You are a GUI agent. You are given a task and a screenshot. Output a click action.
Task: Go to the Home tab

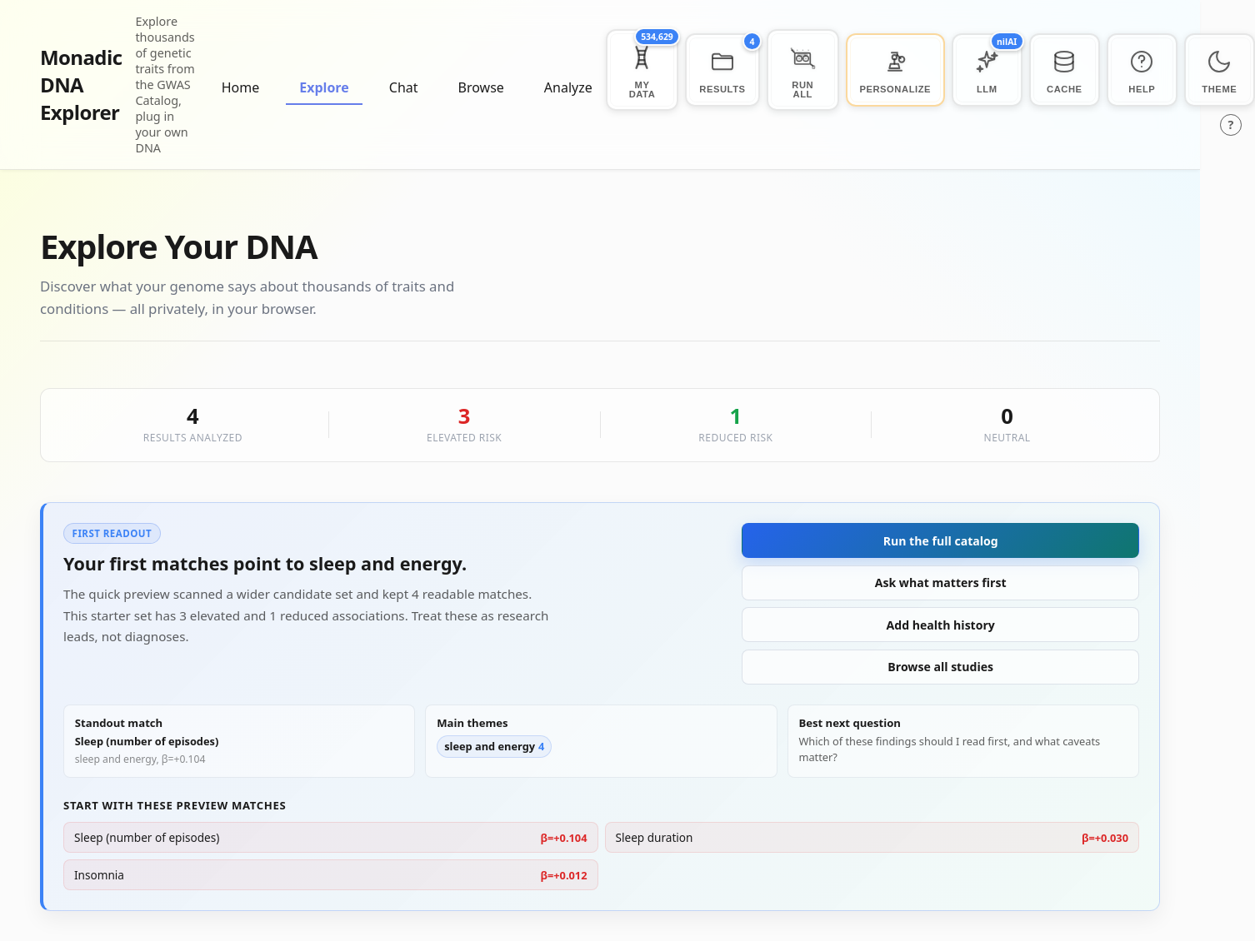pos(240,87)
